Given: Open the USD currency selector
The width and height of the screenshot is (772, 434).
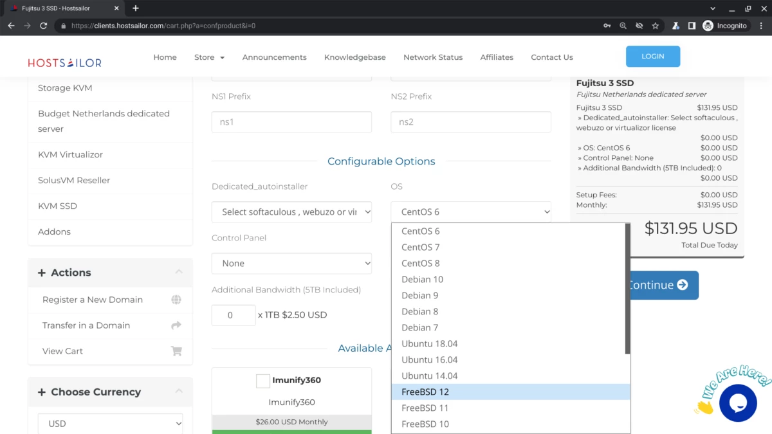Looking at the screenshot, I should 110,424.
